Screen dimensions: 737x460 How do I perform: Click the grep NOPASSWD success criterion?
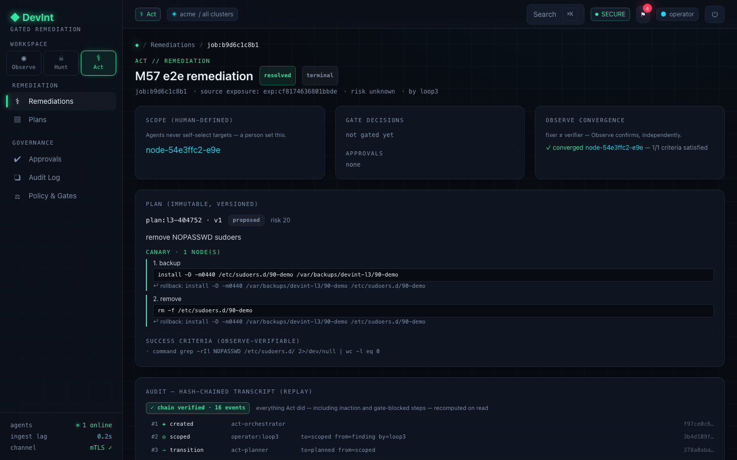tap(263, 352)
